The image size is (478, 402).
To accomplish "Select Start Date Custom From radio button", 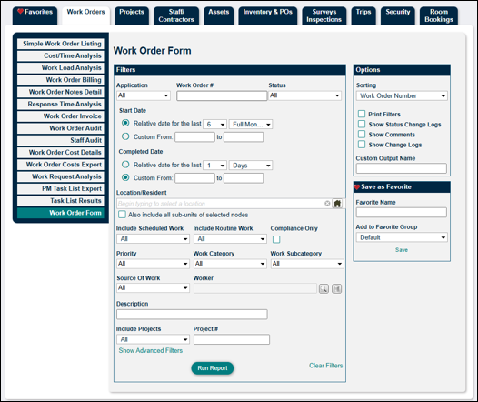I will point(125,136).
